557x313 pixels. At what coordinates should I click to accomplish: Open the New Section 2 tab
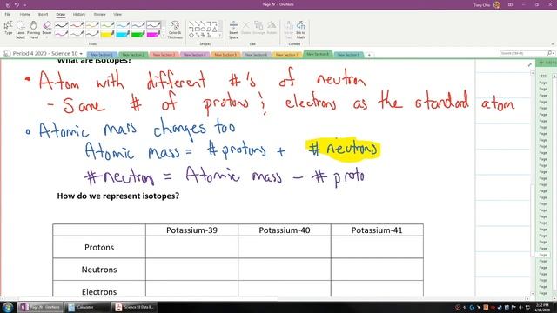click(133, 55)
